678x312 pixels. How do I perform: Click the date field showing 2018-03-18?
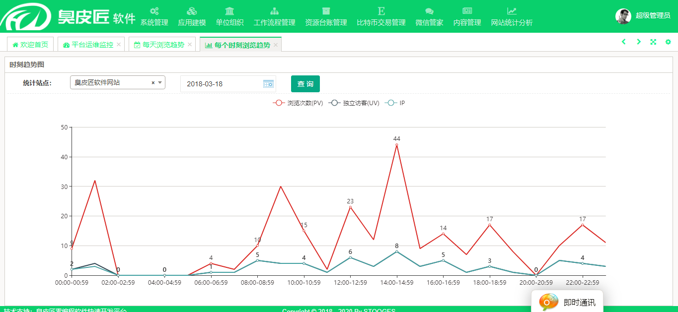pyautogui.click(x=221, y=84)
